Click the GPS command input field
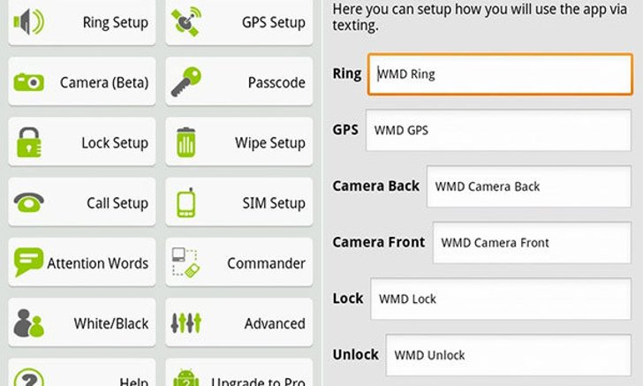The width and height of the screenshot is (643, 386). point(498,130)
